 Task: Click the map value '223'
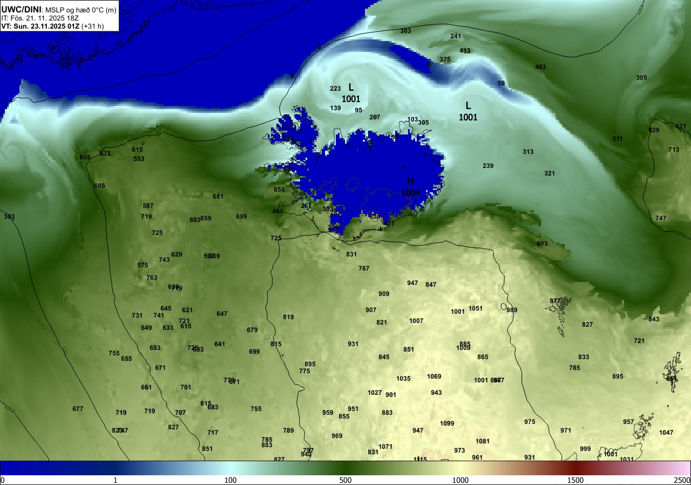335,89
